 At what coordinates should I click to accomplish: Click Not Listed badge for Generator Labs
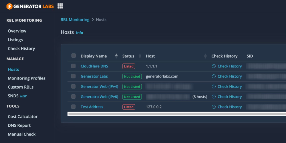pos(132,76)
